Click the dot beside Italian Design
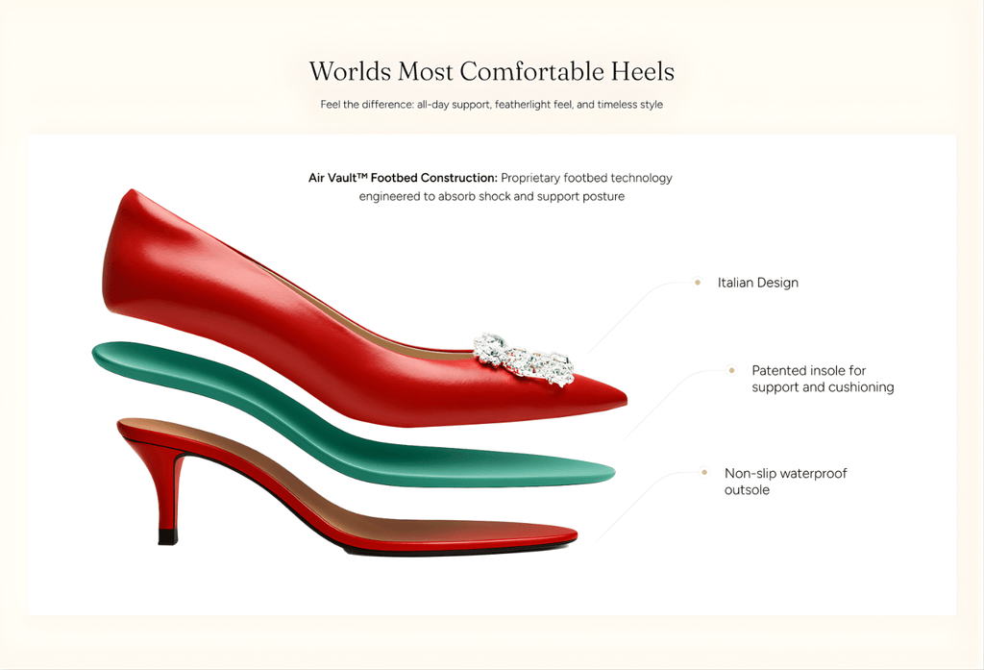The image size is (984, 670). 698,283
